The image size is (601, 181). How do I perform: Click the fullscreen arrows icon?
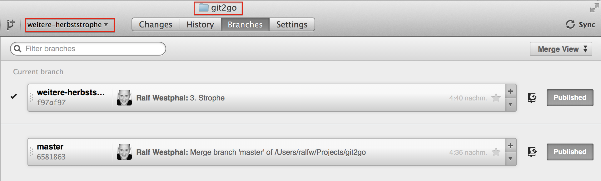pos(594,8)
